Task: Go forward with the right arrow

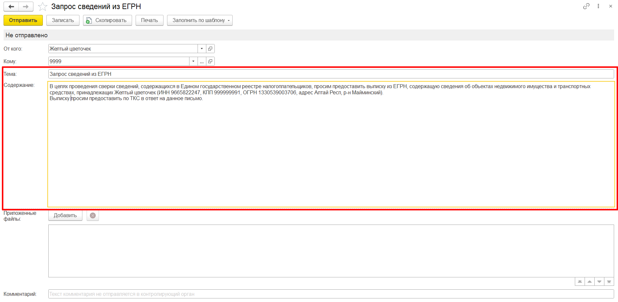Action: coord(26,6)
